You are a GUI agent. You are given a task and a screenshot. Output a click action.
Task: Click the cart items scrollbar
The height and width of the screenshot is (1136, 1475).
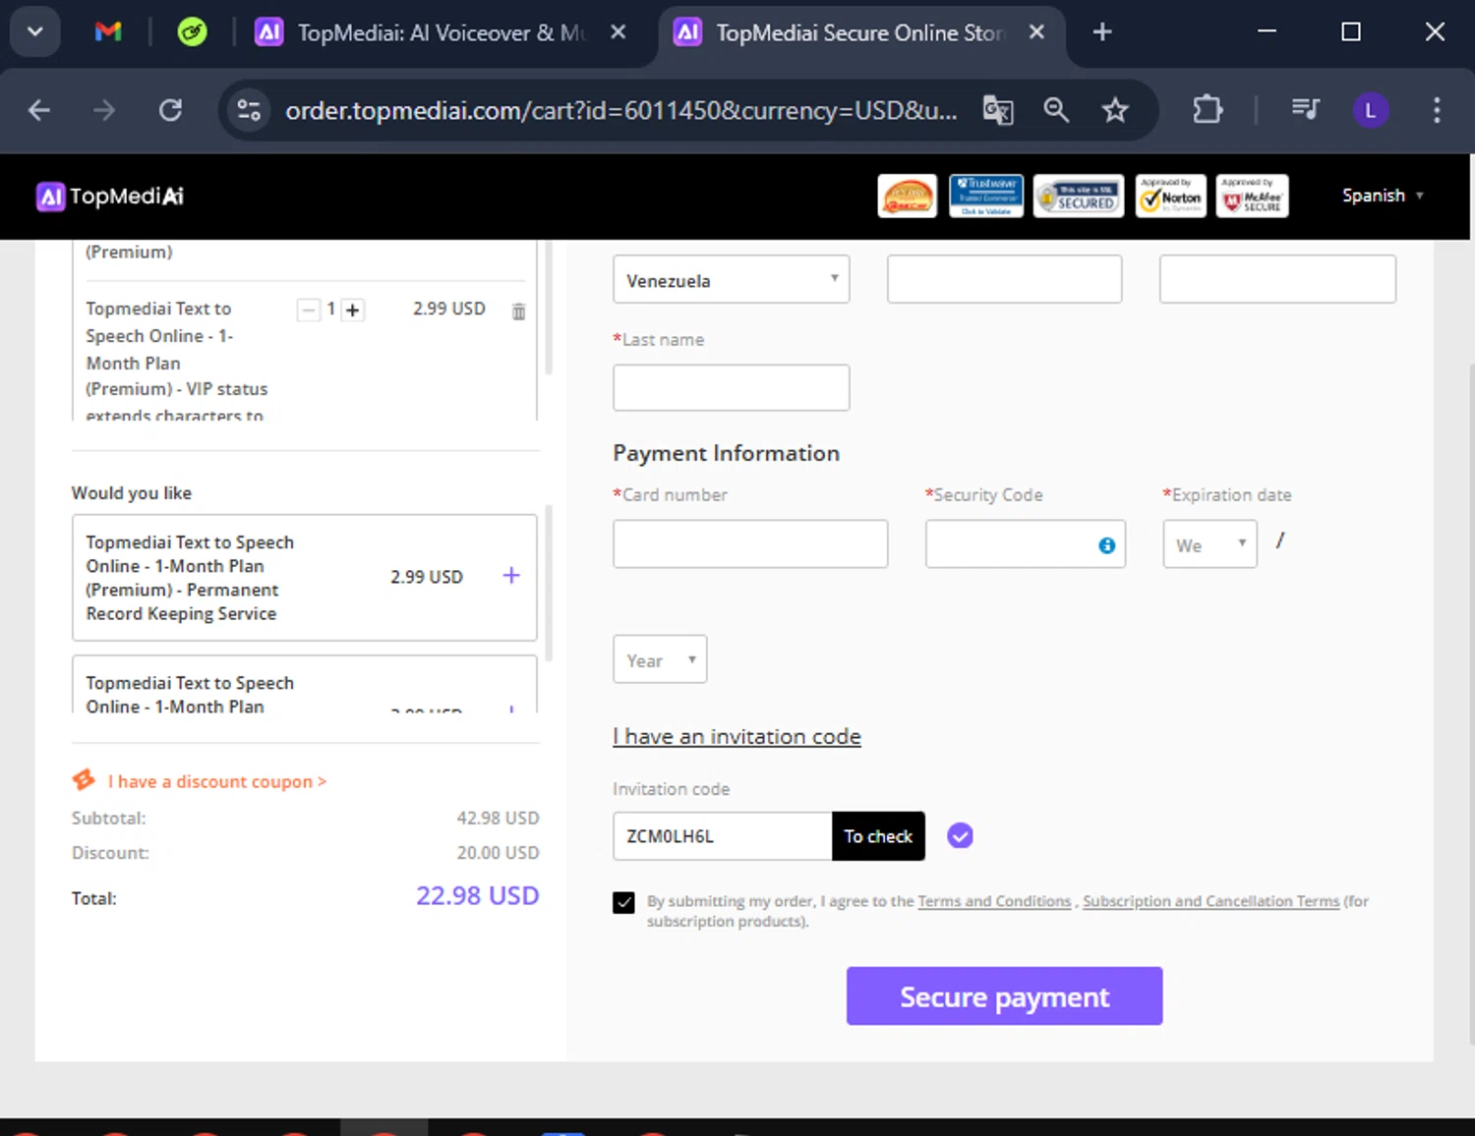click(549, 308)
